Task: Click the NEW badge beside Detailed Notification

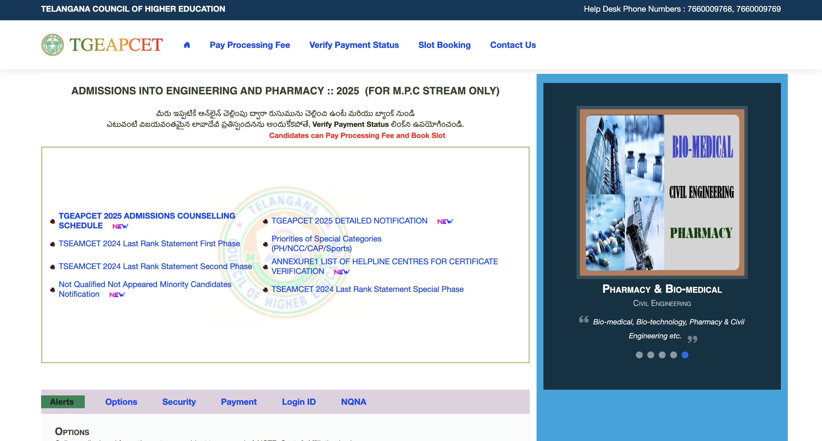Action: [x=445, y=221]
